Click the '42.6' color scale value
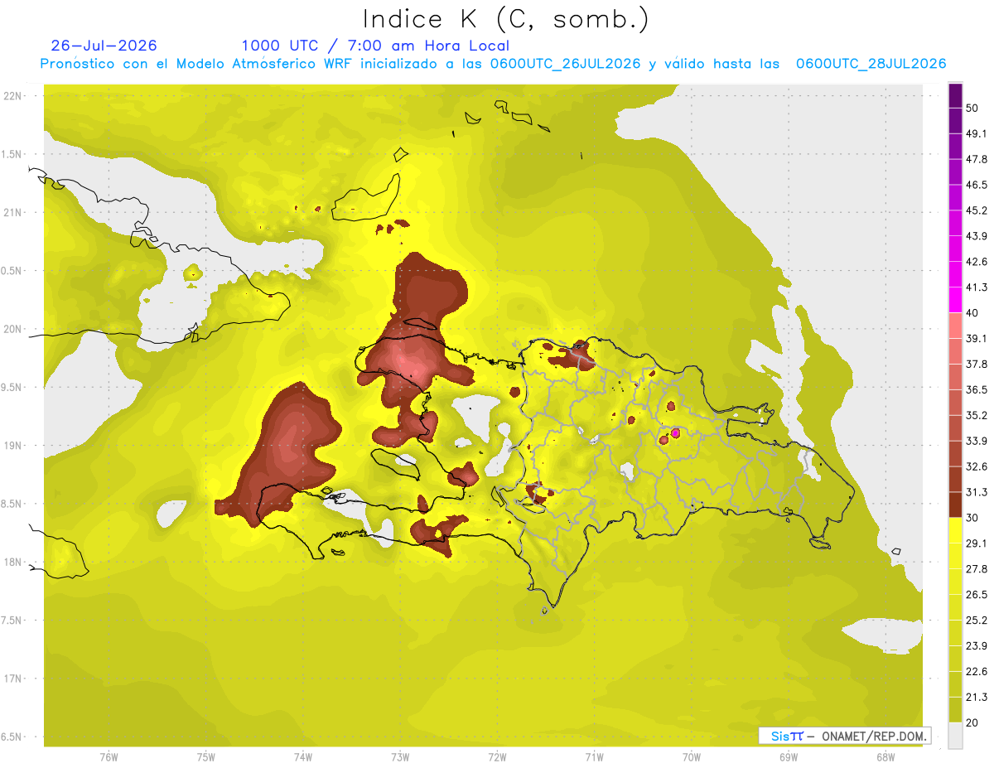Screen dimensions: 994x768 pos(977,262)
